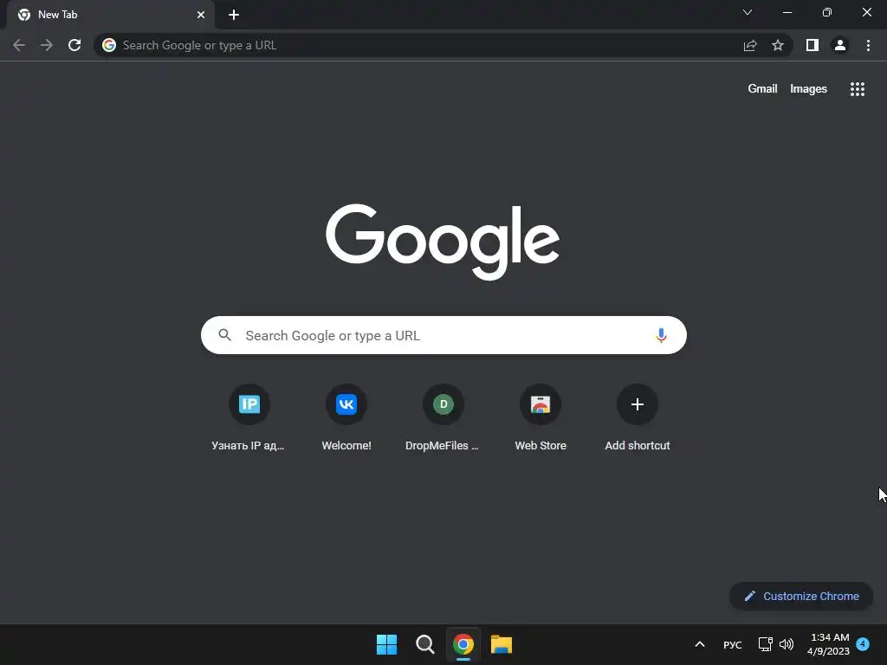Minimize the Chrome window
The height and width of the screenshot is (665, 887).
coord(787,12)
